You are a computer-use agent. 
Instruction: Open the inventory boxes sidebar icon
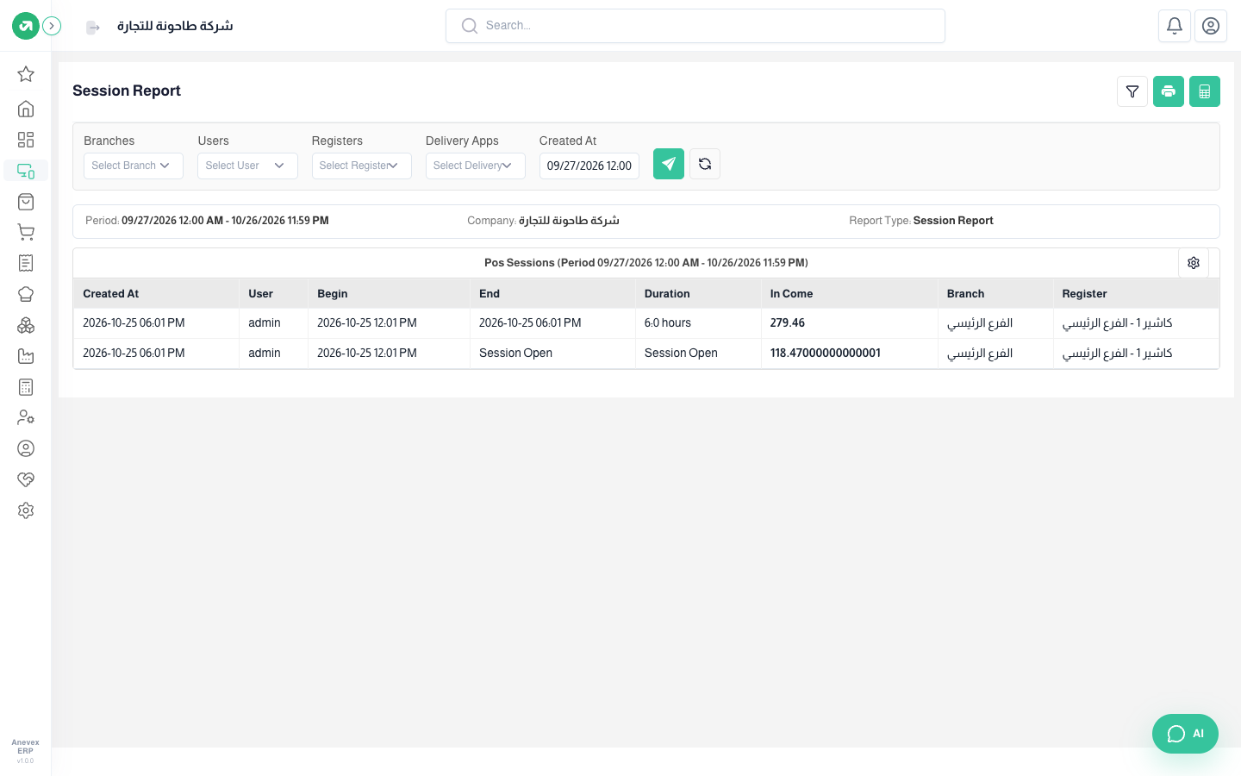[x=26, y=325]
